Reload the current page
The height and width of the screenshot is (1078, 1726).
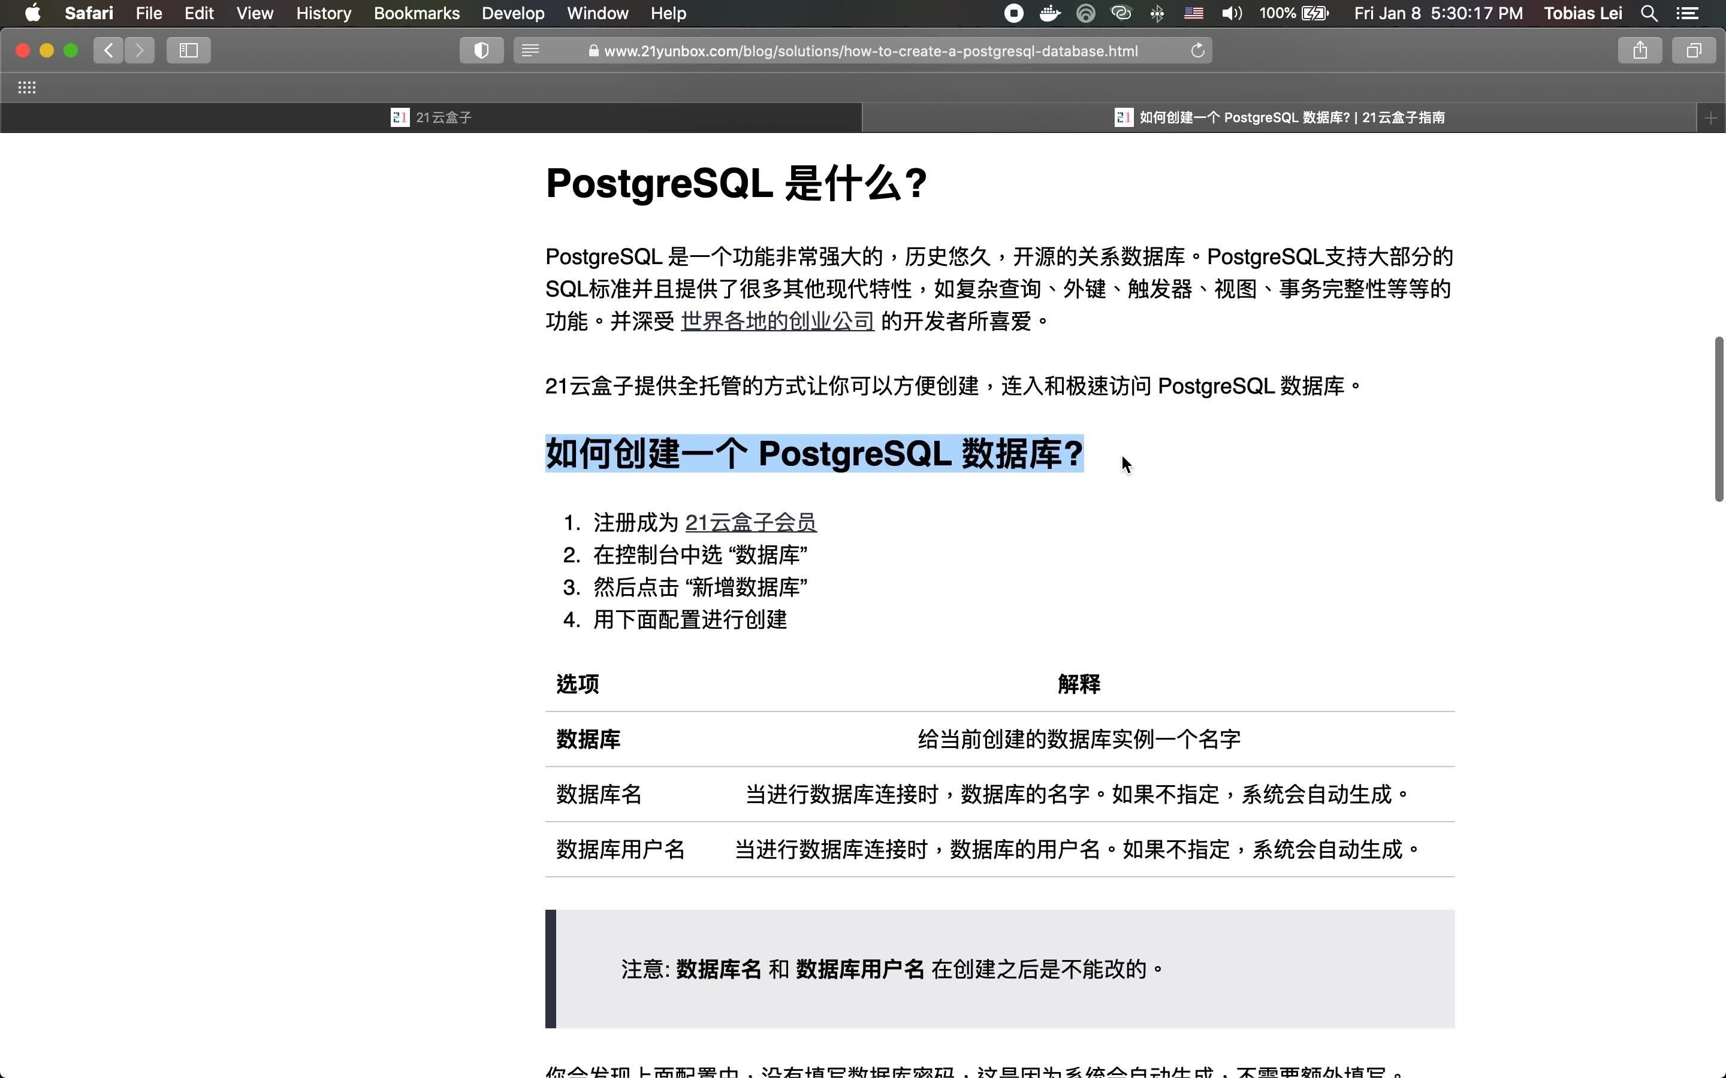pyautogui.click(x=1197, y=50)
